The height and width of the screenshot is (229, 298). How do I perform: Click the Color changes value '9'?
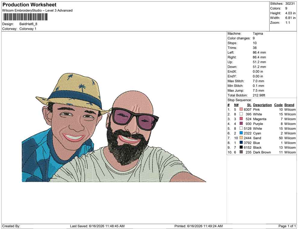(253, 38)
